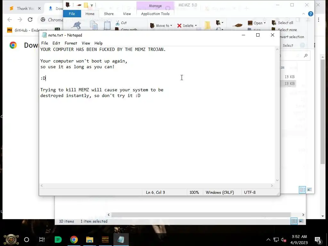Click Invert selection in ribbon
The image size is (328, 246).
[x=292, y=37]
